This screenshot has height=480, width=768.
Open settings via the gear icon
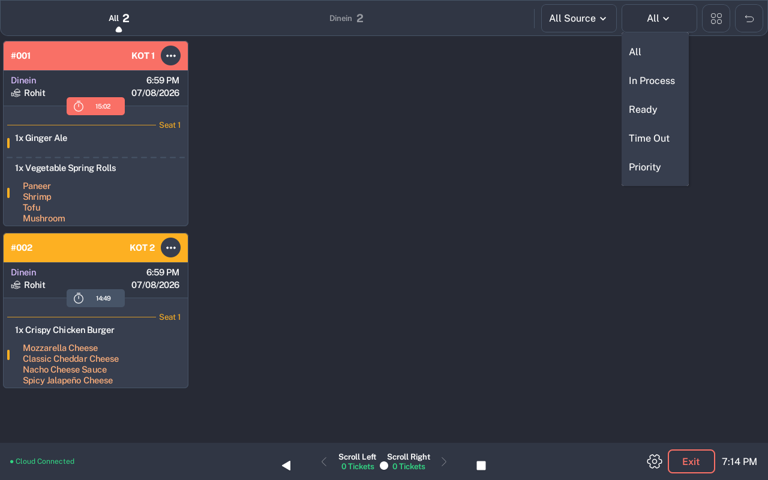coord(654,461)
